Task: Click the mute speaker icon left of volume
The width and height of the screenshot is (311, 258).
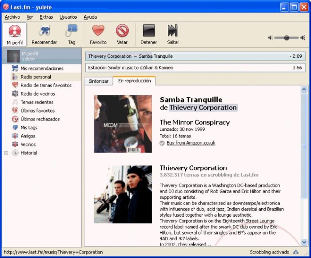Action: [x=270, y=38]
